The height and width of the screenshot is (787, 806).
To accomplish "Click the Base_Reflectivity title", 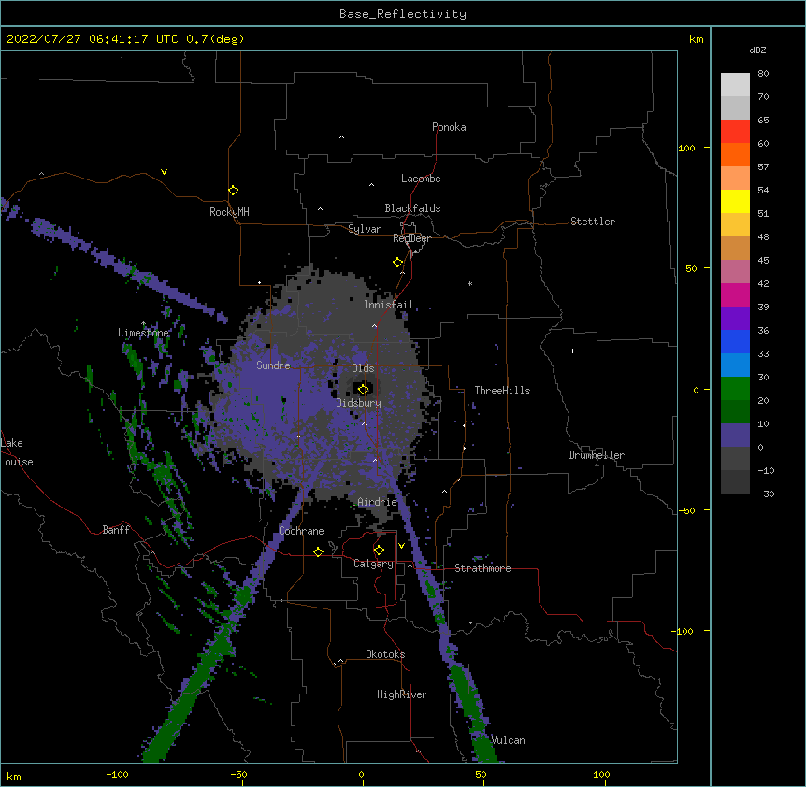I will (x=403, y=14).
